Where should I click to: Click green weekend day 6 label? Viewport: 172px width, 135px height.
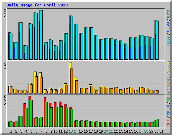click(x=36, y=131)
